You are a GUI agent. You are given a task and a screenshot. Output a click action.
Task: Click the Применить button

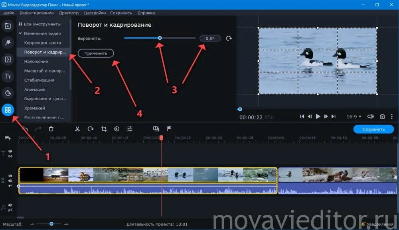click(96, 53)
